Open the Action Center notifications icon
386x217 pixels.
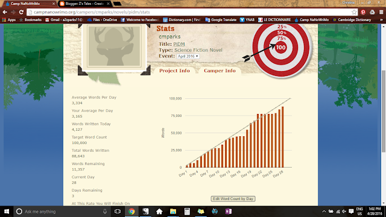(x=351, y=212)
